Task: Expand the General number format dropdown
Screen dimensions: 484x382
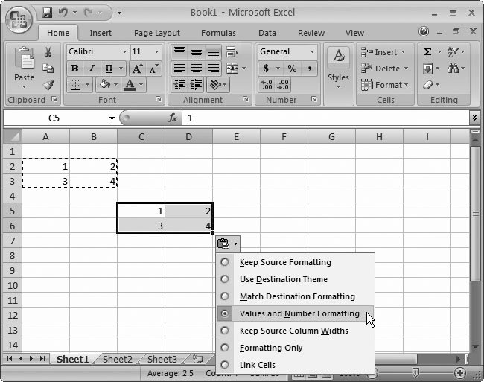Action: [x=312, y=52]
